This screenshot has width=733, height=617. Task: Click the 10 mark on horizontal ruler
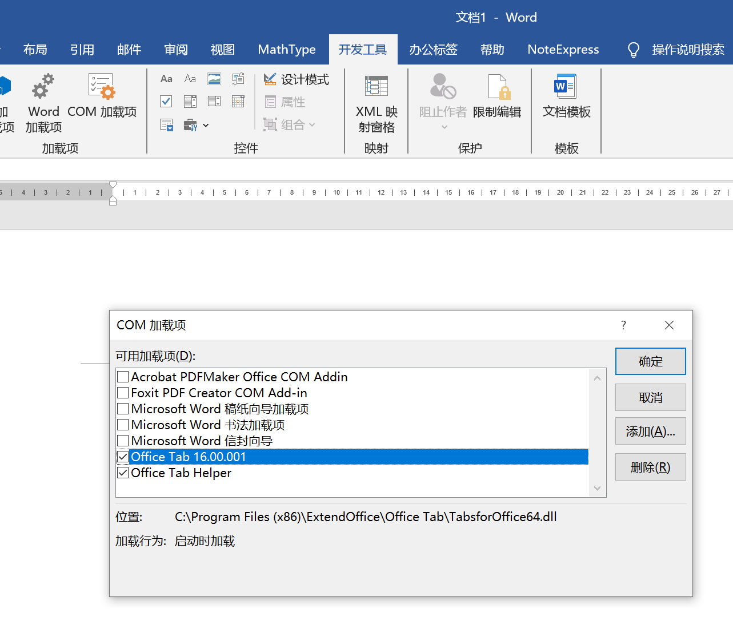pyautogui.click(x=337, y=192)
